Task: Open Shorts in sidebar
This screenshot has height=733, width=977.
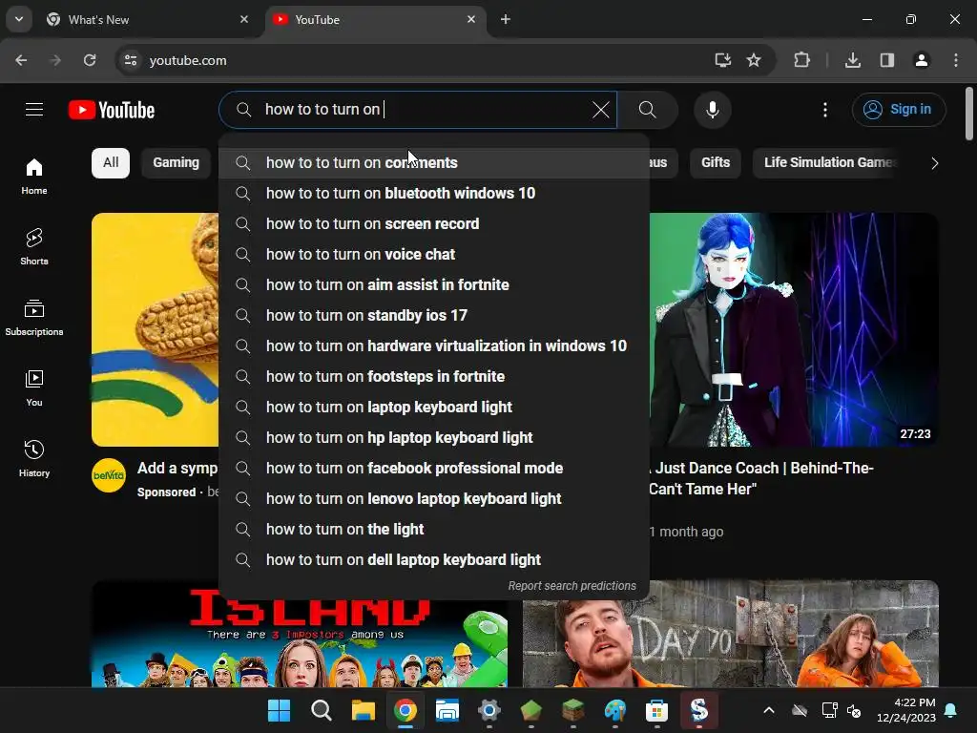Action: click(34, 247)
